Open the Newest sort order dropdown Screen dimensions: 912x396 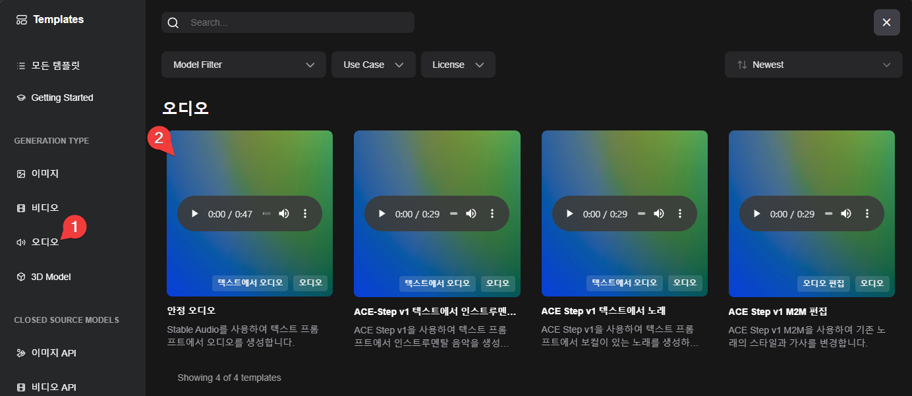click(813, 65)
